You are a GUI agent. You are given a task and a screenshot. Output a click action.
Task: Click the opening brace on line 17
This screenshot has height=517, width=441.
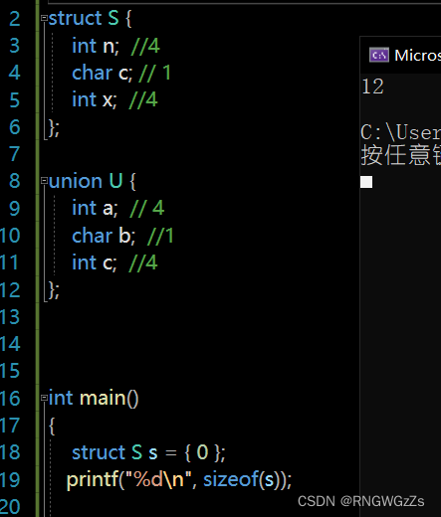pyautogui.click(x=52, y=426)
